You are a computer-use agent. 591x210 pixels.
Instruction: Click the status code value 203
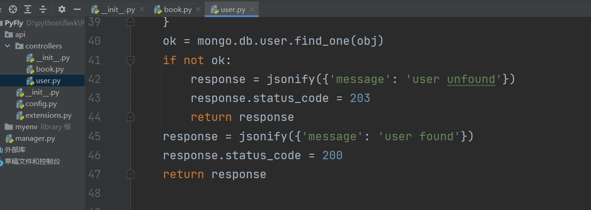coord(360,98)
